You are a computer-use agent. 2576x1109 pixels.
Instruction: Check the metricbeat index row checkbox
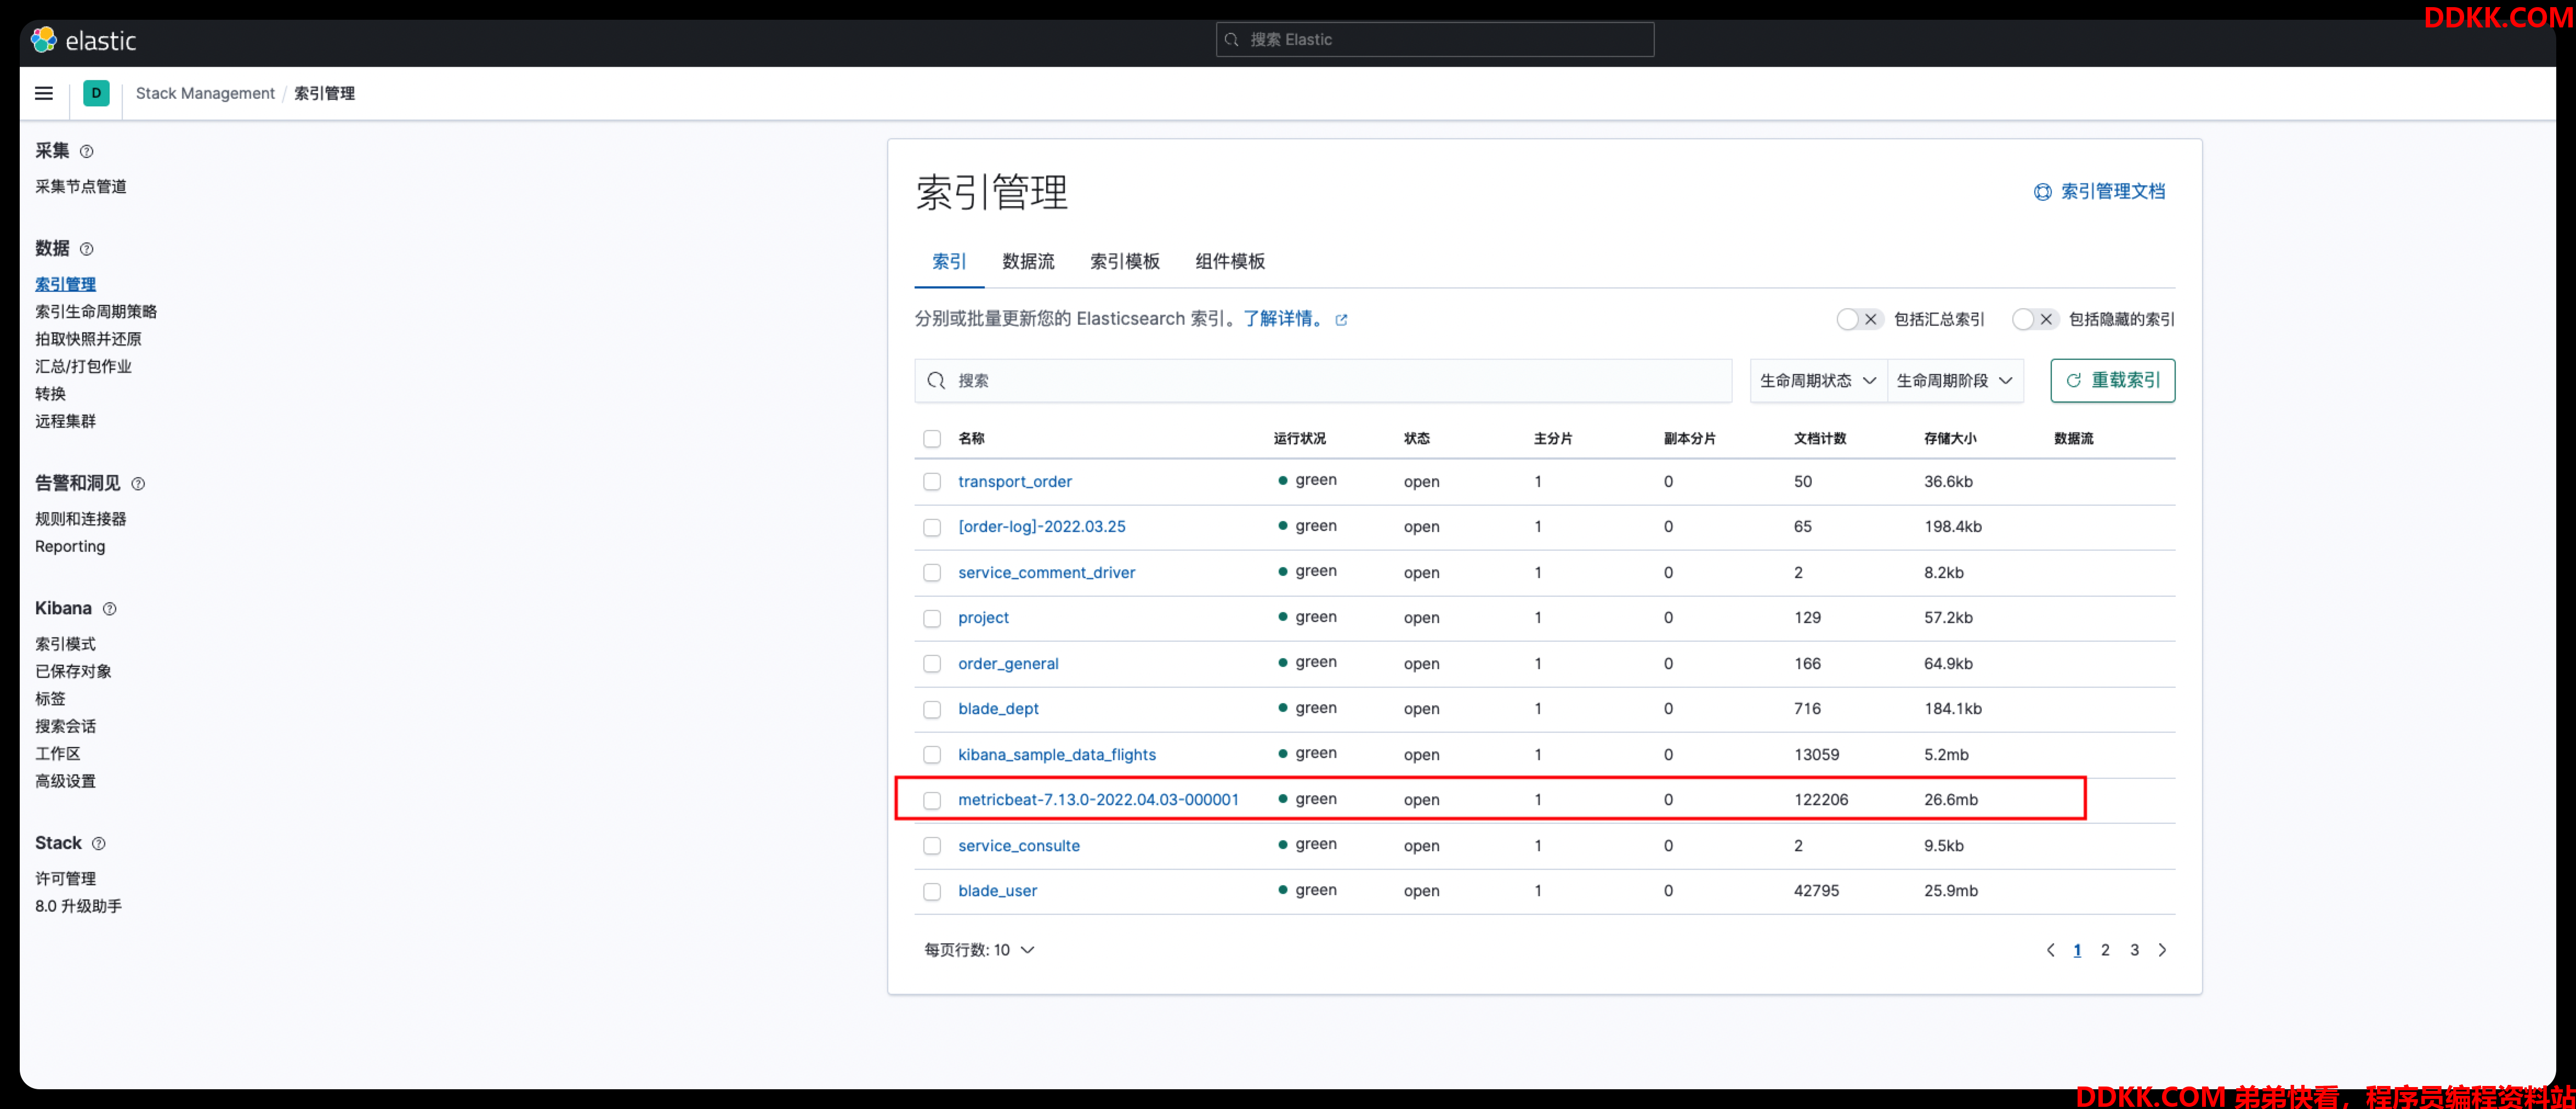(932, 800)
